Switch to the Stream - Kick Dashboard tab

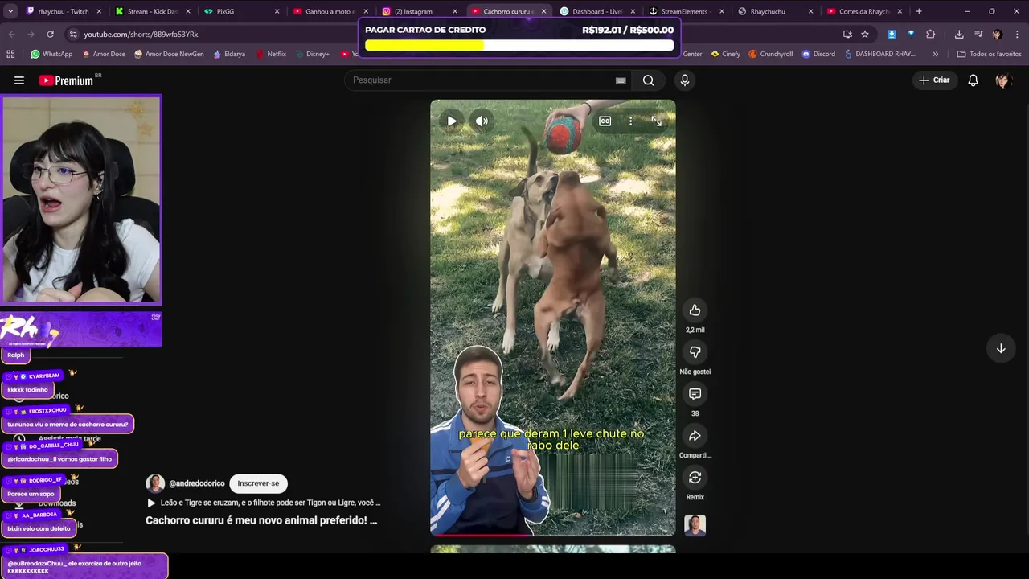pyautogui.click(x=152, y=11)
